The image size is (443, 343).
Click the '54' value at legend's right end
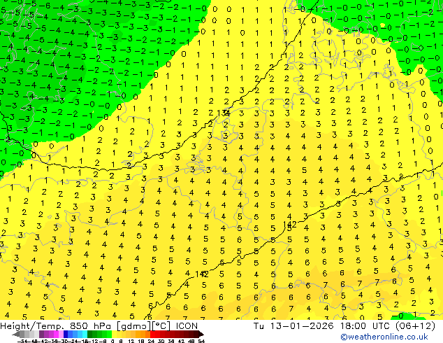(201, 341)
